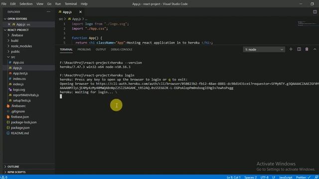Close the App.js editor tab

(x=80, y=12)
